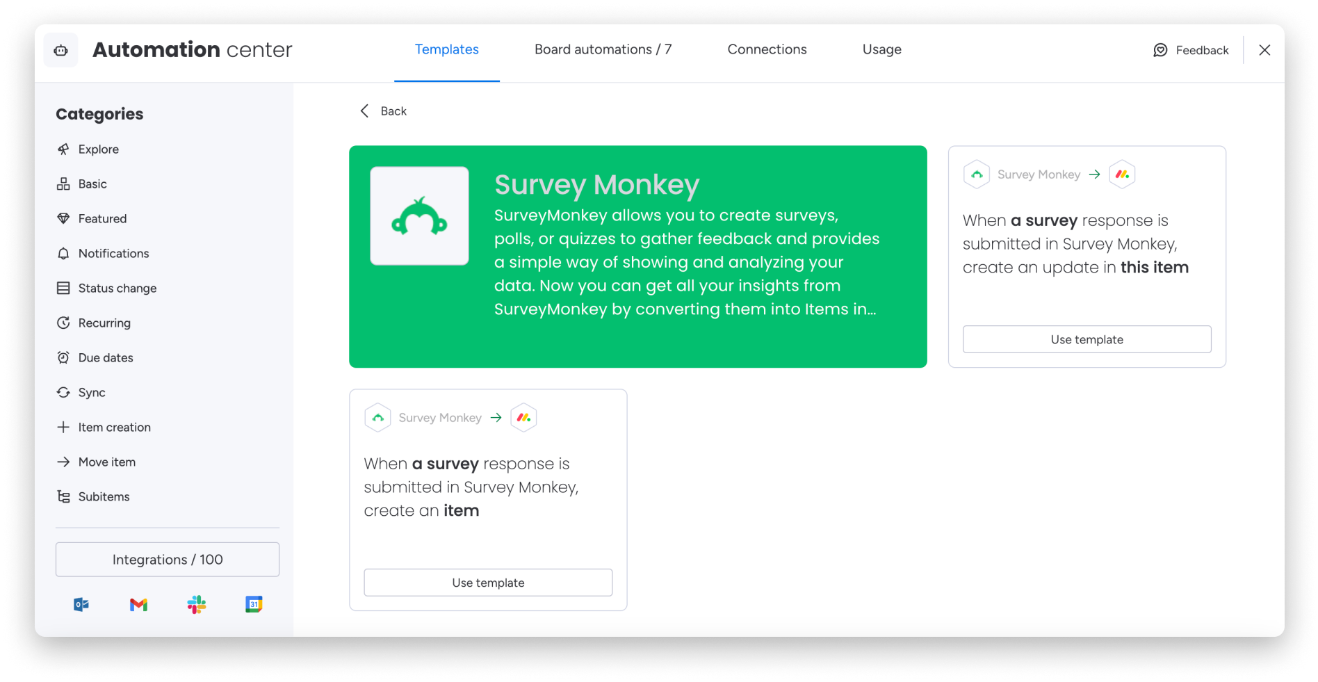The width and height of the screenshot is (1318, 682).
Task: Open the Recurring category
Action: (104, 323)
